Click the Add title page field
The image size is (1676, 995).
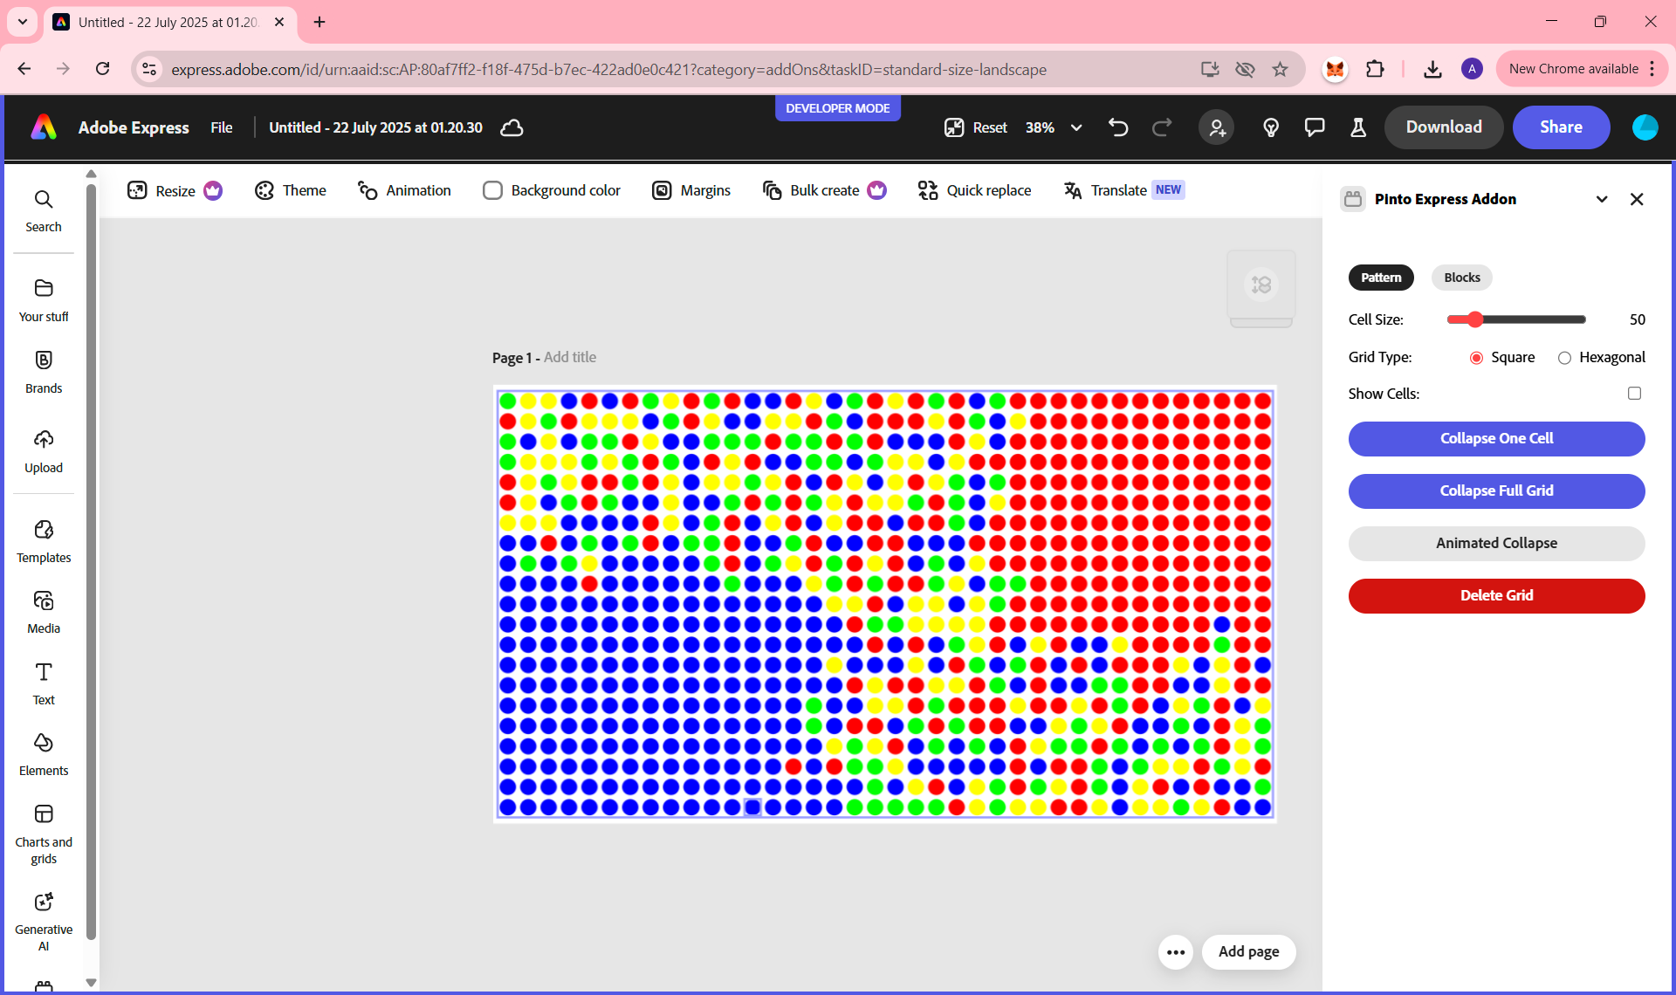[x=570, y=357]
